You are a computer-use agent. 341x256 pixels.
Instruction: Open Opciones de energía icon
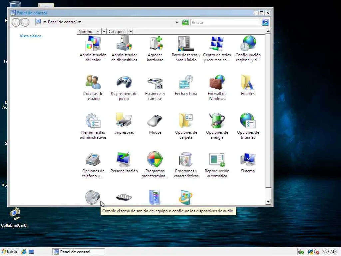[x=217, y=120]
